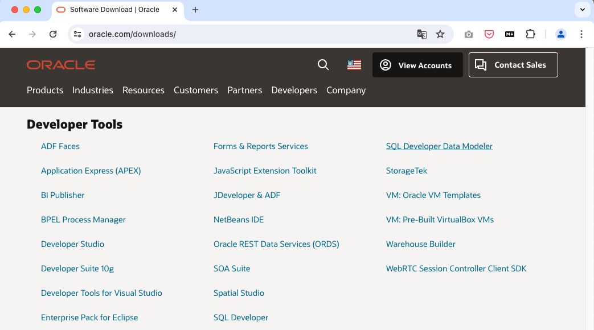Open the Markdown extension icon
This screenshot has height=330, width=594.
[x=509, y=34]
